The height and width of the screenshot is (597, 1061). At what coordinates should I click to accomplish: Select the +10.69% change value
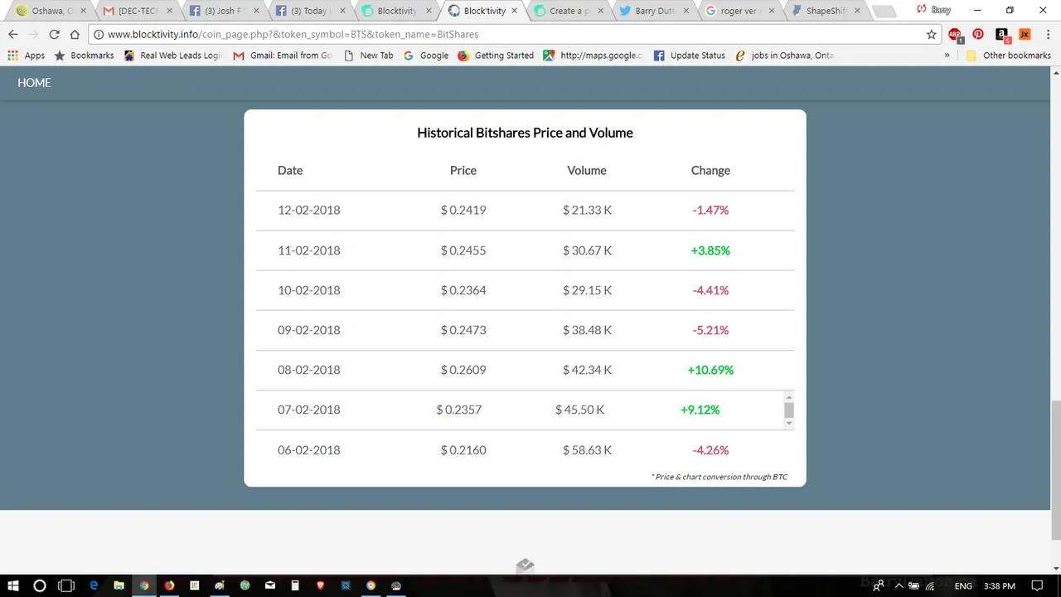(x=710, y=370)
